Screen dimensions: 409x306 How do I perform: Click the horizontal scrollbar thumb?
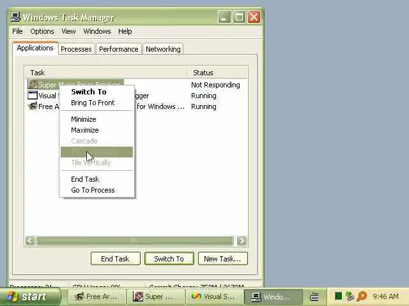[x=134, y=241]
